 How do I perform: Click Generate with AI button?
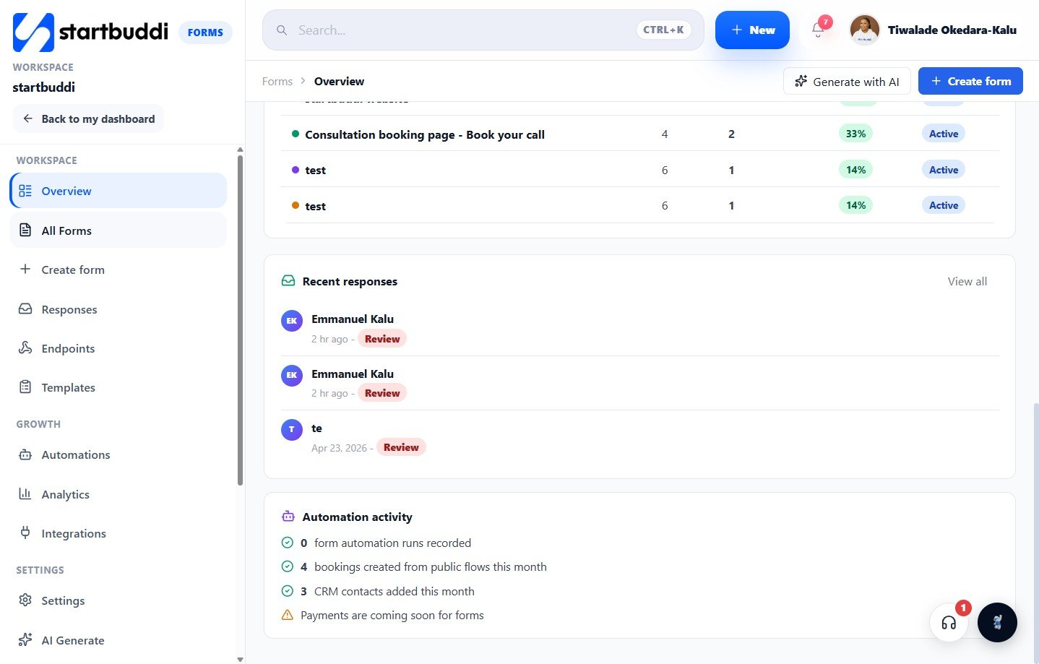(x=847, y=81)
